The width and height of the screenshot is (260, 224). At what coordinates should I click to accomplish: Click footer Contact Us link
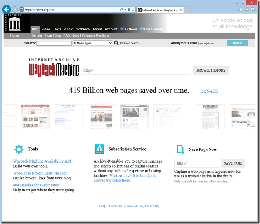pyautogui.click(x=116, y=206)
